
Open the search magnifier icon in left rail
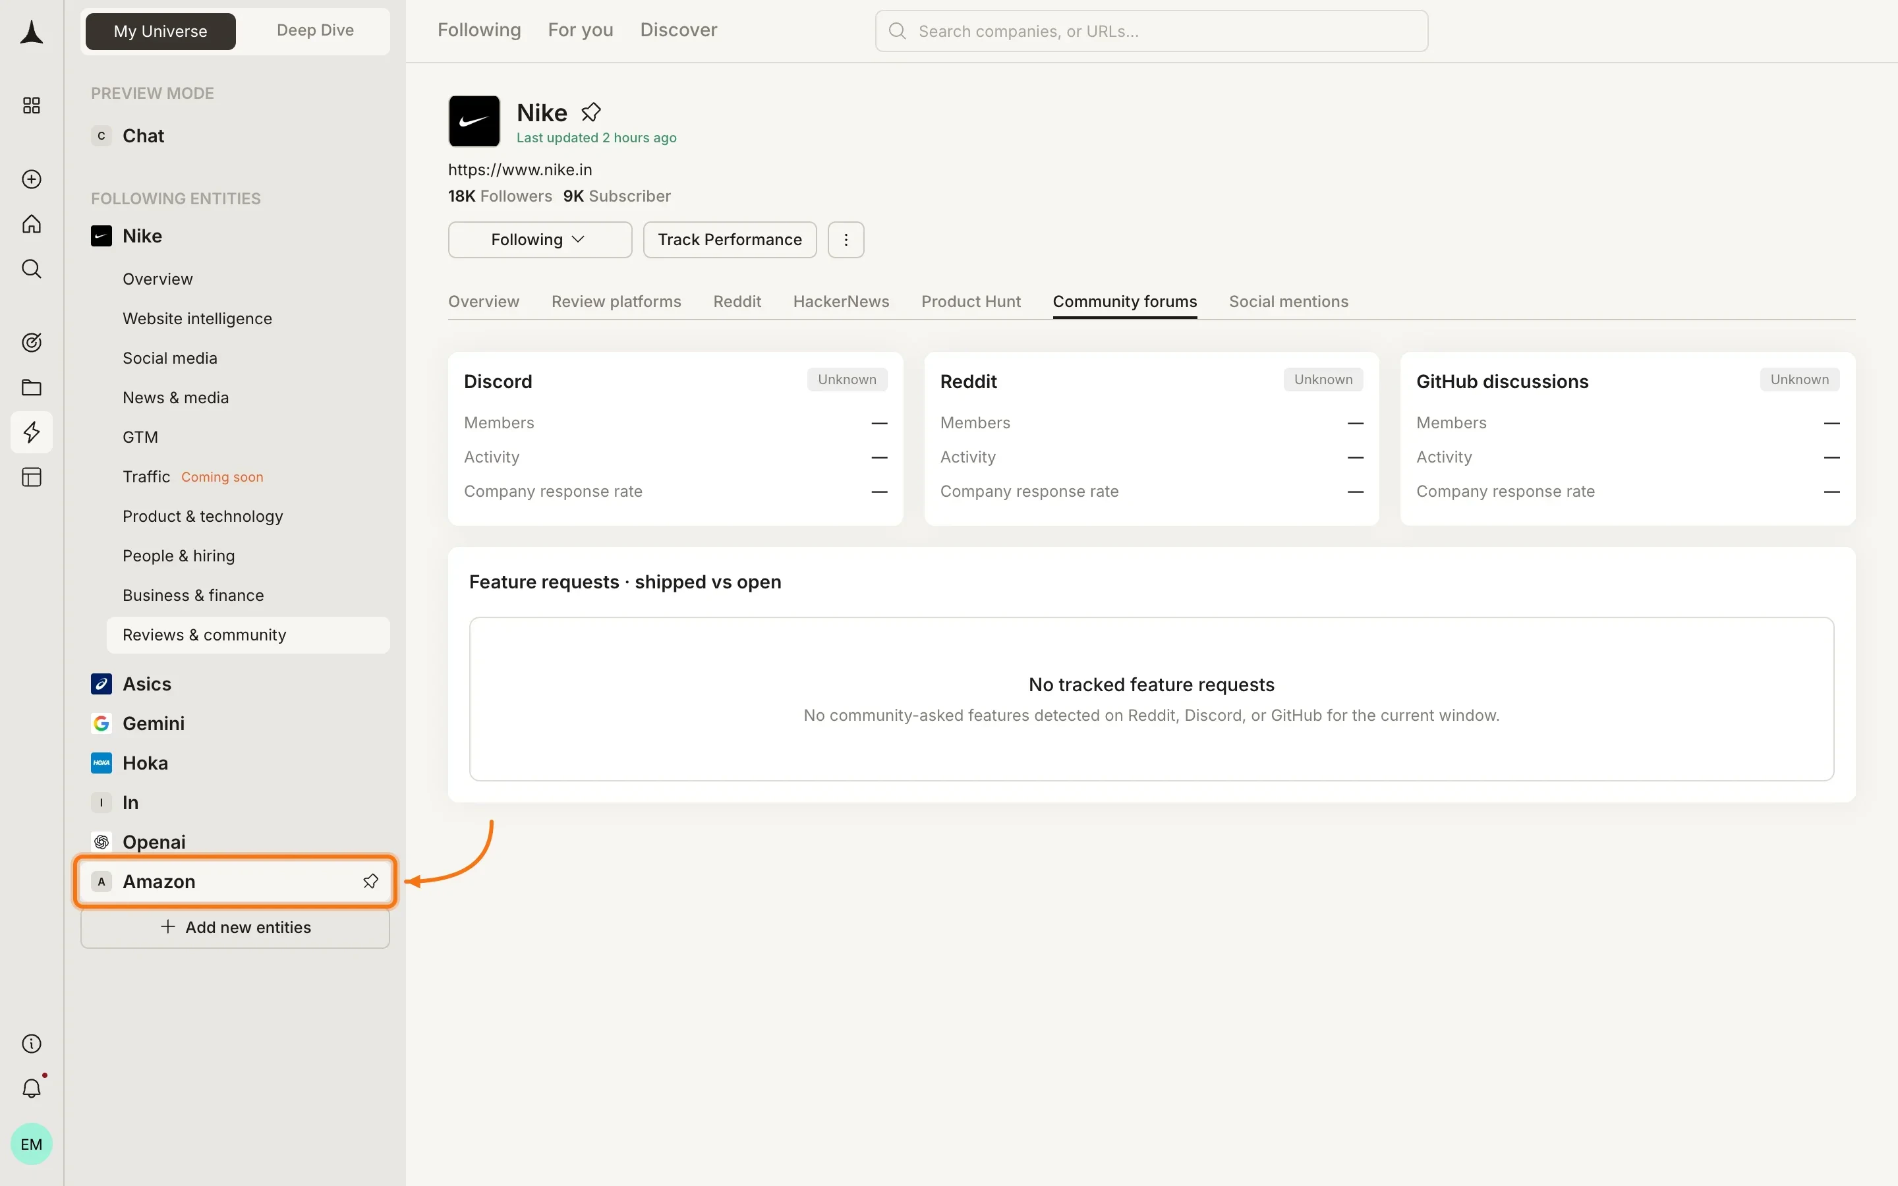point(32,269)
